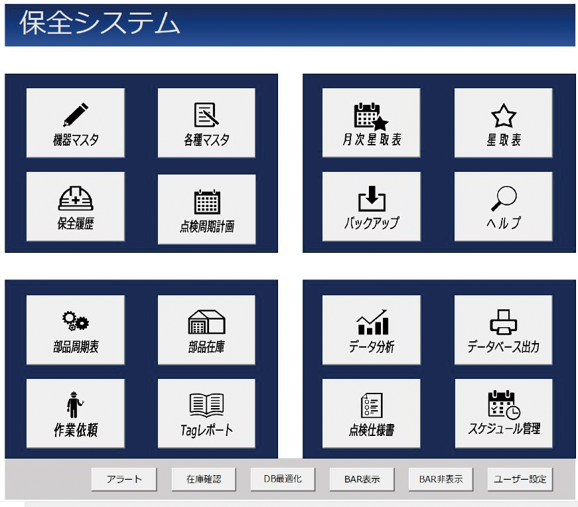Open 点検仕様書 checklist tile
Viewport: 578px width, 507px height.
(x=371, y=413)
